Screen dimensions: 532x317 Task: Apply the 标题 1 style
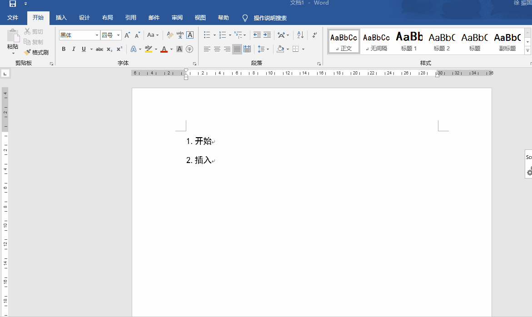coord(409,41)
